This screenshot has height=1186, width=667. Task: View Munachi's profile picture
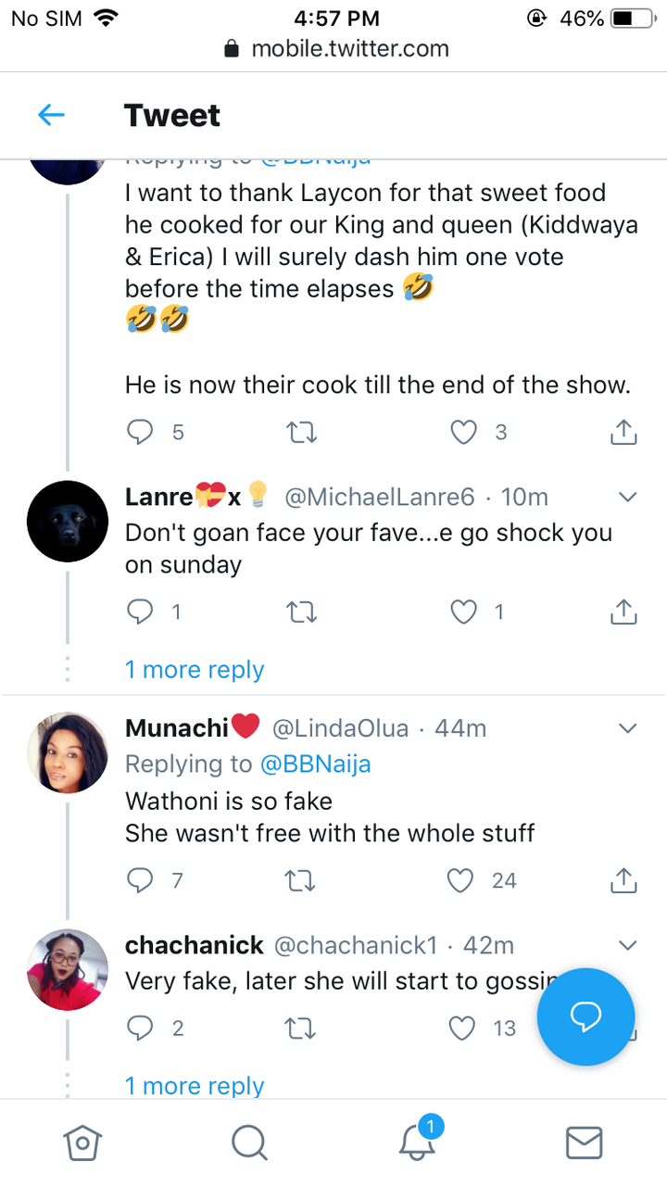click(x=68, y=752)
